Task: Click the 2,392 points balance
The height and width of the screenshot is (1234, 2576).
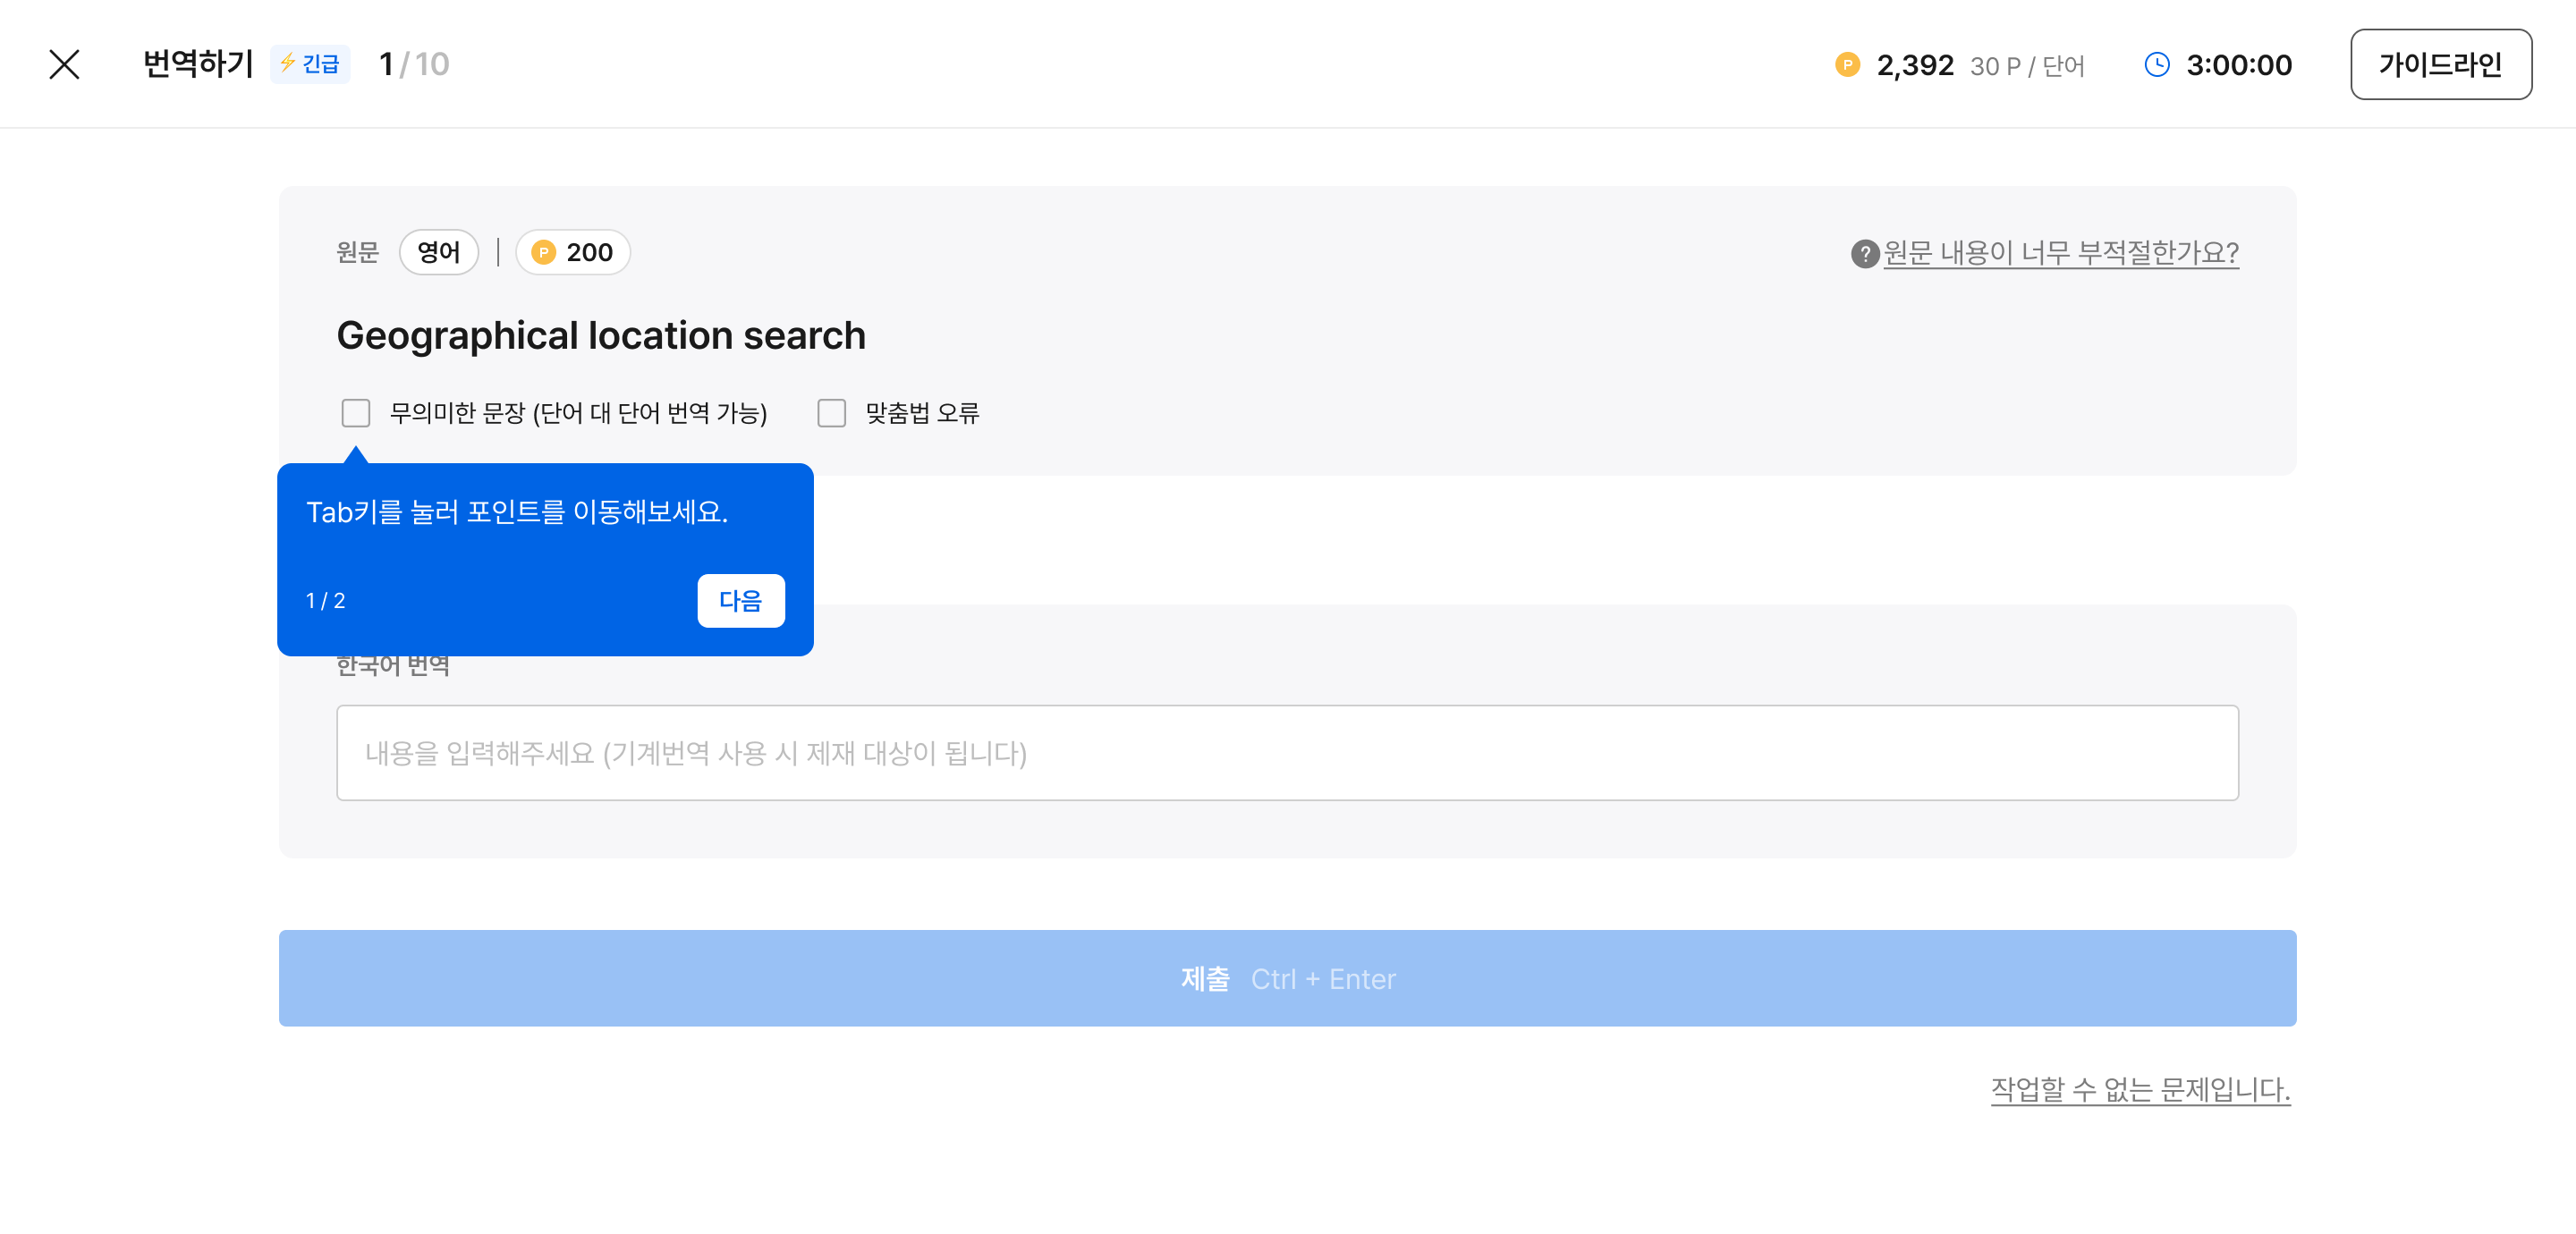Action: (x=1915, y=64)
